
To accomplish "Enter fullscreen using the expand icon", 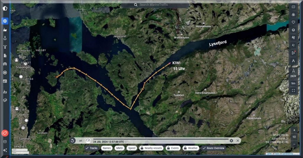I will (x=293, y=91).
